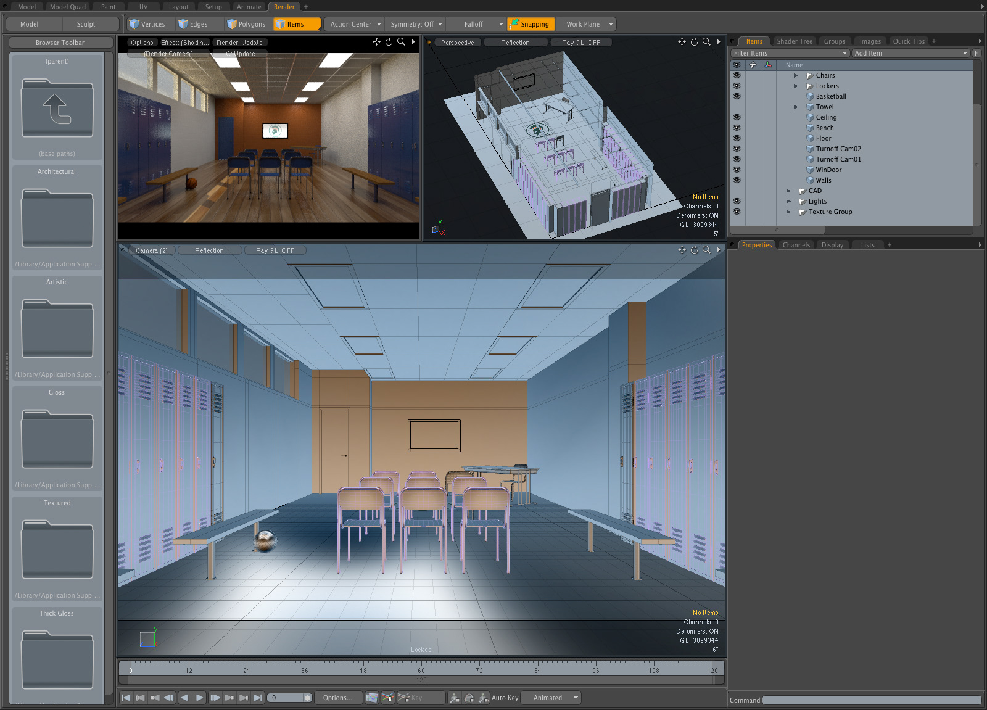The image size is (987, 710).
Task: Select Polygons selection mode
Action: [x=247, y=24]
